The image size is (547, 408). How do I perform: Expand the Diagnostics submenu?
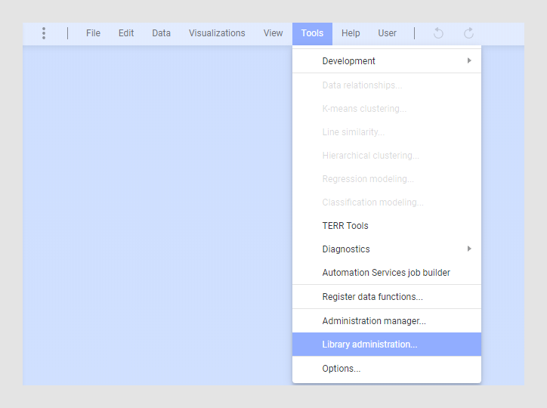(x=387, y=249)
